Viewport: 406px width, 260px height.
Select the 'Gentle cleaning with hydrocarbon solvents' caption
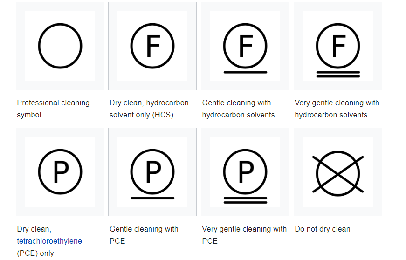[x=239, y=109]
